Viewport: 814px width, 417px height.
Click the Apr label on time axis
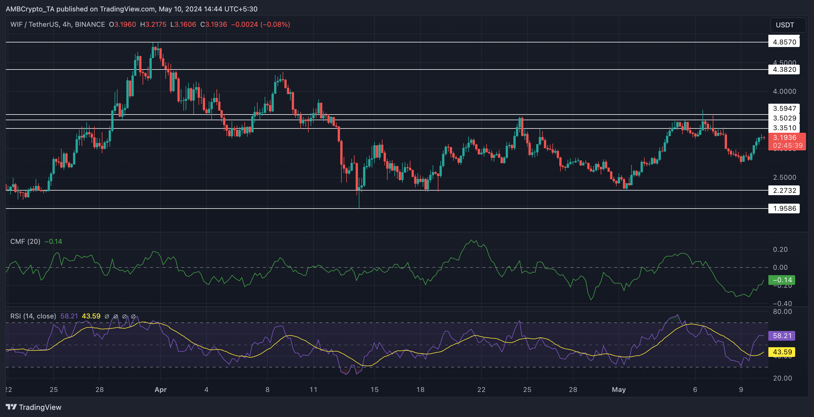pyautogui.click(x=161, y=390)
